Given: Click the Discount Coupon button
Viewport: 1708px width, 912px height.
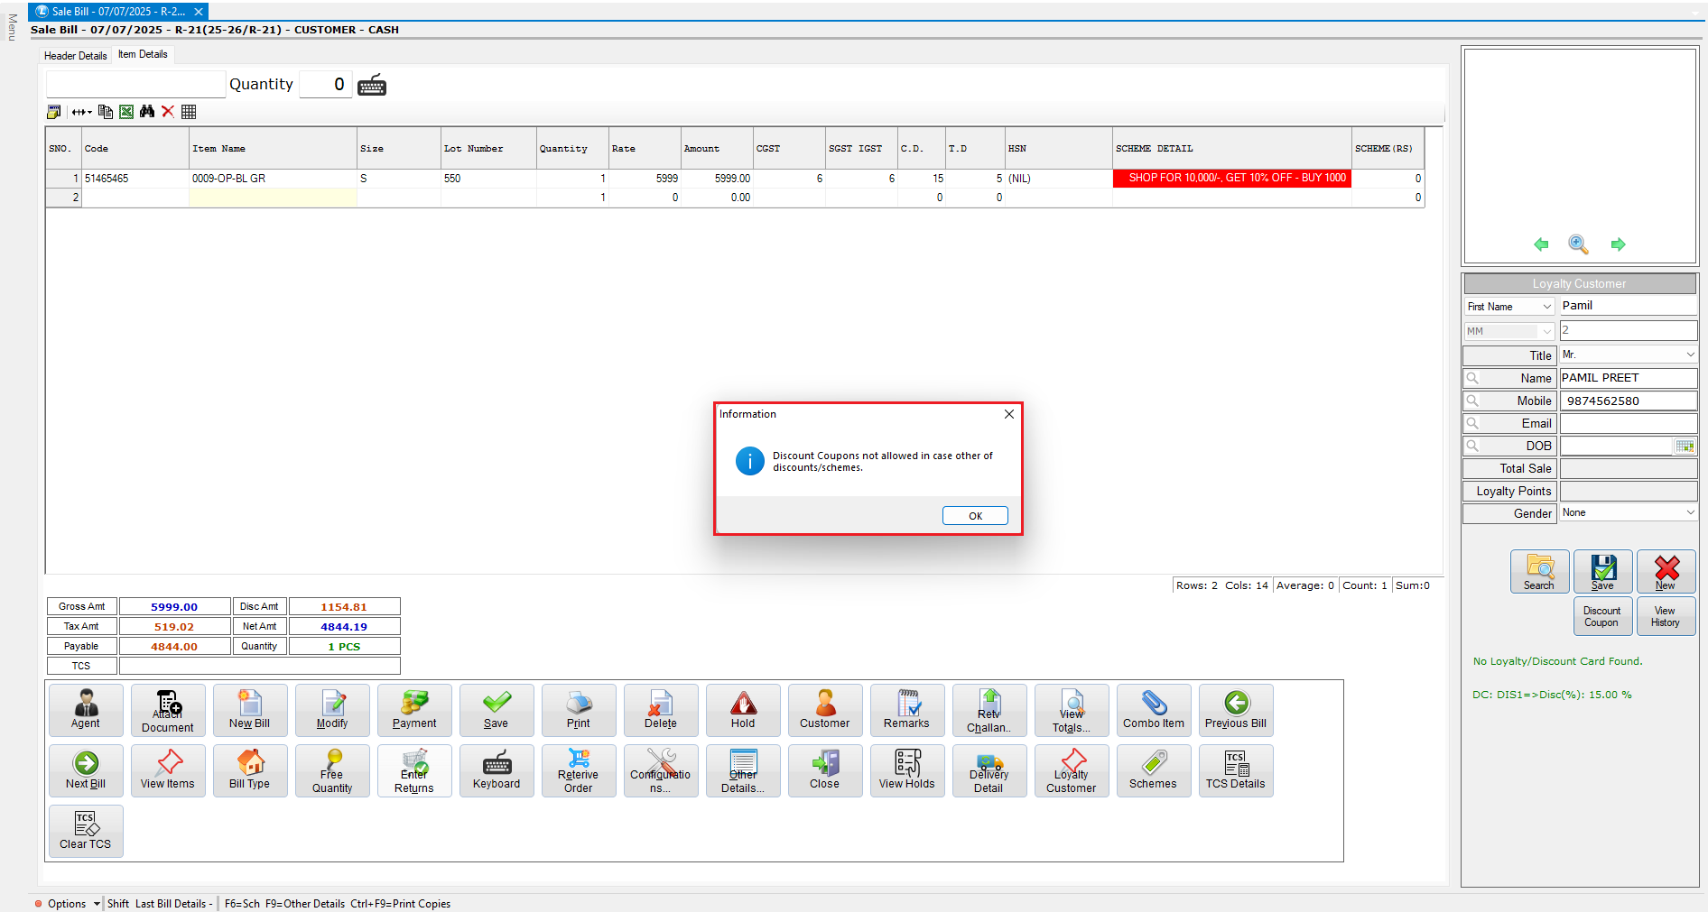Looking at the screenshot, I should click(1601, 616).
